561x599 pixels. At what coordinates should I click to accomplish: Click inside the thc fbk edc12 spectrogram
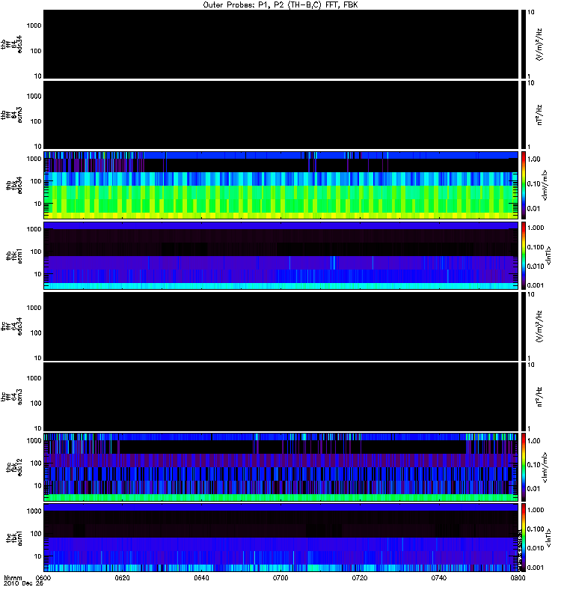pos(280,467)
